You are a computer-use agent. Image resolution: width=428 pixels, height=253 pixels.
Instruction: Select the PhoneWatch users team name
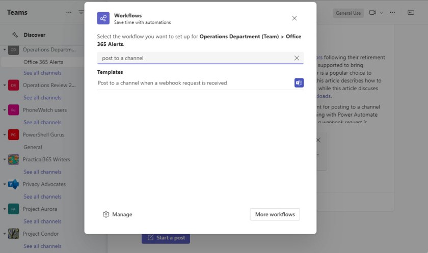click(x=45, y=110)
